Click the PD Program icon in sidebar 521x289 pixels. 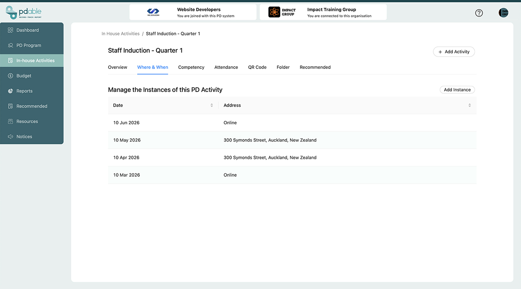(x=10, y=45)
